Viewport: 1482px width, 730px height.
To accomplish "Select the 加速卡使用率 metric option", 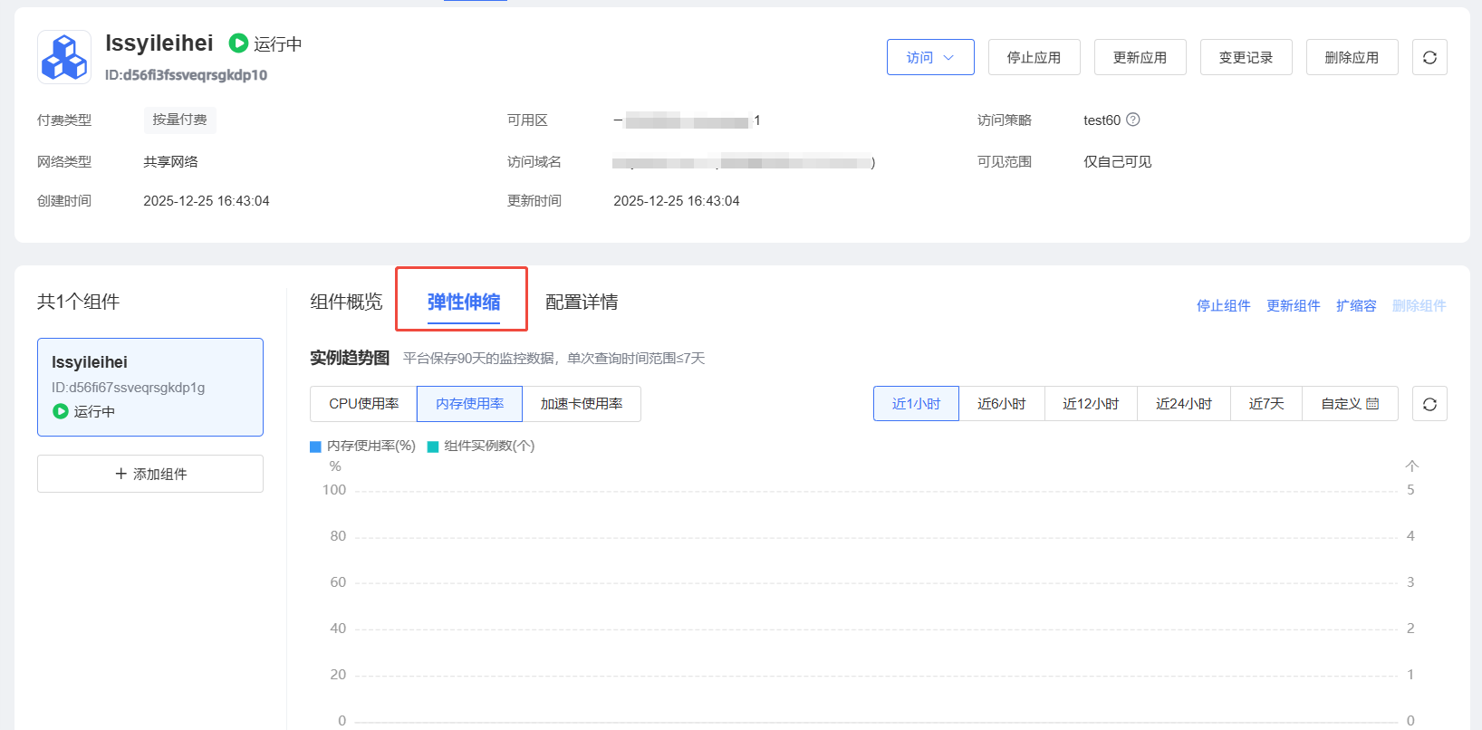I will pyautogui.click(x=582, y=404).
